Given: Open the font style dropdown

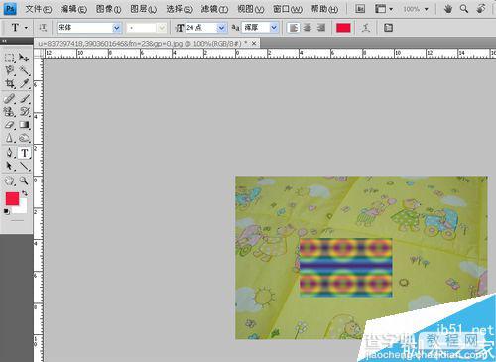Looking at the screenshot, I should click(162, 28).
